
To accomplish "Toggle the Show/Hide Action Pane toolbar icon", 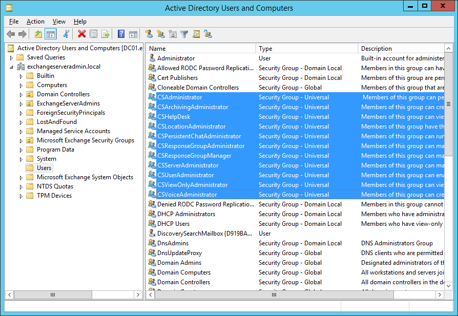I will [x=133, y=34].
